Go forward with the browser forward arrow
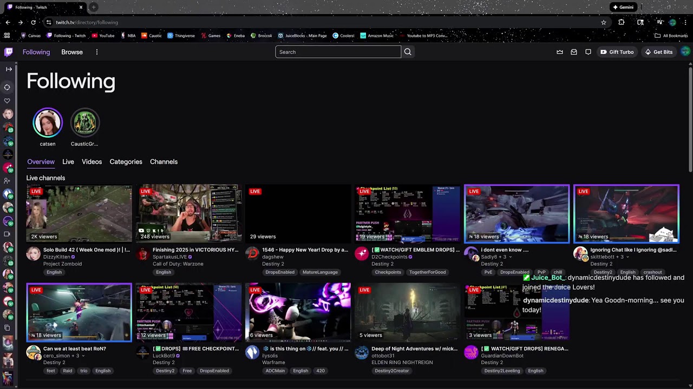Viewport: 693px width, 389px height. (x=21, y=22)
